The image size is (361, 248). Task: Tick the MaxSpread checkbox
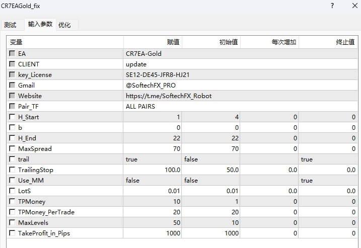tap(12, 149)
